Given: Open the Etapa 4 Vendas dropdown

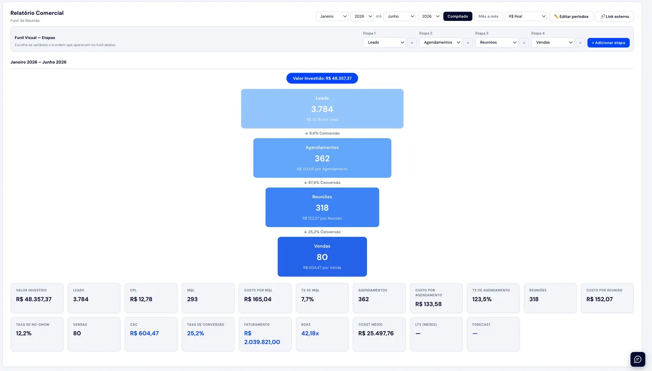Looking at the screenshot, I should pos(552,42).
